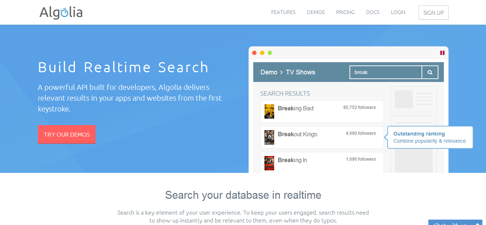Focus the search field containing "break"
The image size is (486, 225).
click(x=386, y=72)
